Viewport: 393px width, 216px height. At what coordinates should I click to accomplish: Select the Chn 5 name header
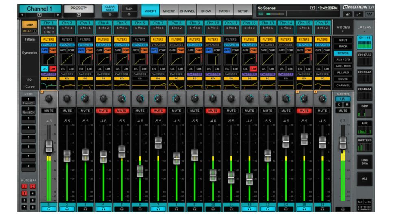pyautogui.click(x=122, y=23)
